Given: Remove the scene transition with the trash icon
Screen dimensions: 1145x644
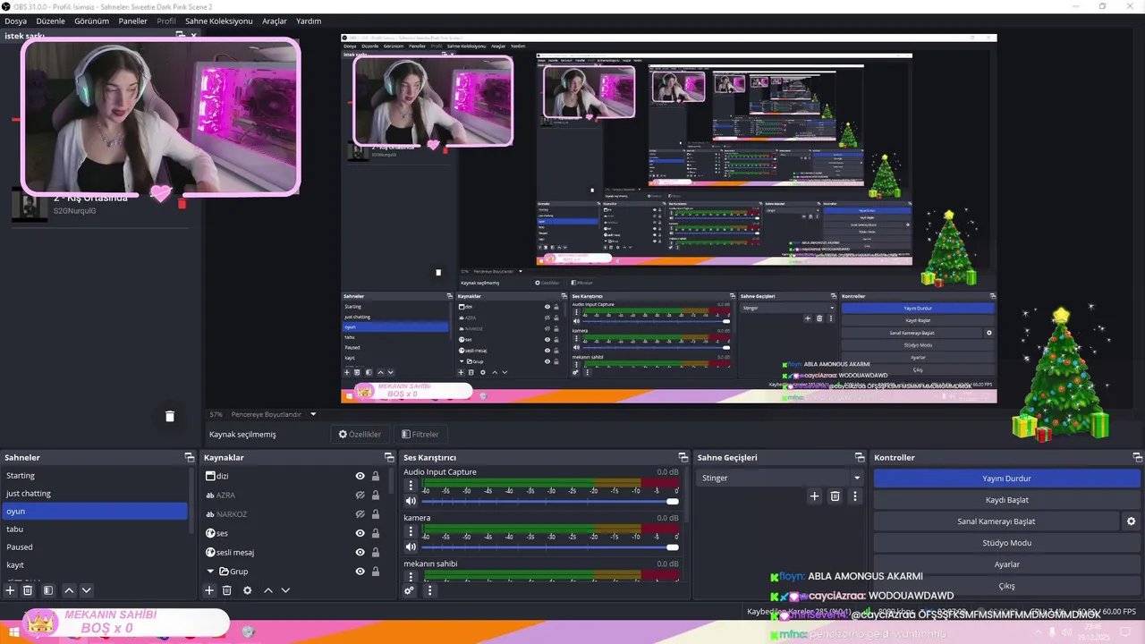Looking at the screenshot, I should click(835, 496).
